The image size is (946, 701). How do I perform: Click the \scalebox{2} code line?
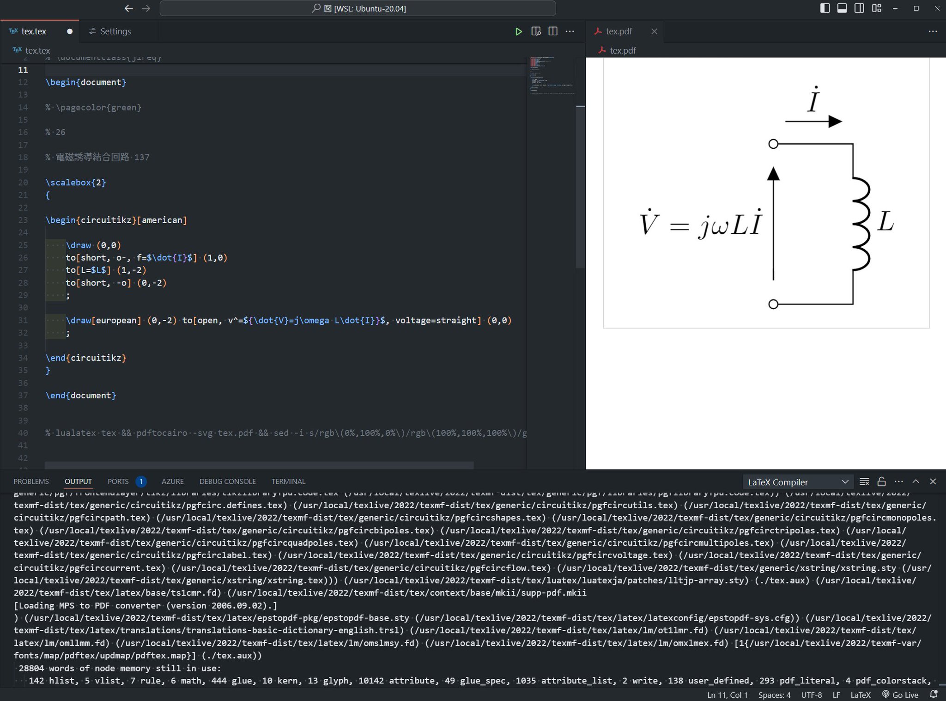pyautogui.click(x=76, y=183)
